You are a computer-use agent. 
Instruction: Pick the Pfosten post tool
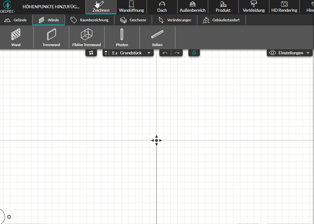(122, 37)
